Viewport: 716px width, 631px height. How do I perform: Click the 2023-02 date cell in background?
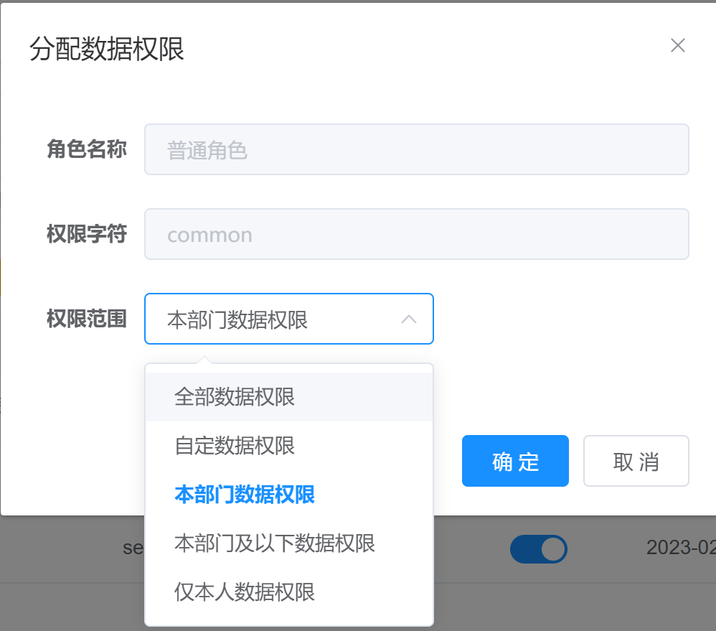pos(681,548)
